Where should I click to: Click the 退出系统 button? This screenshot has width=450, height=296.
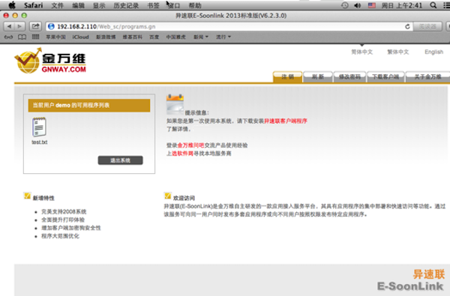[120, 160]
